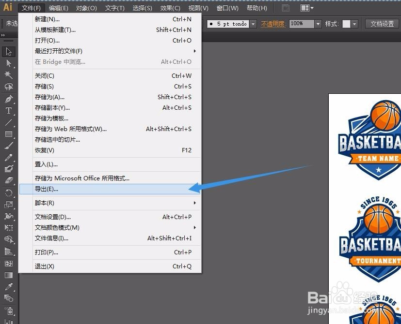Select the Blob Brush tool
This screenshot has height=324, width=401.
coord(9,169)
